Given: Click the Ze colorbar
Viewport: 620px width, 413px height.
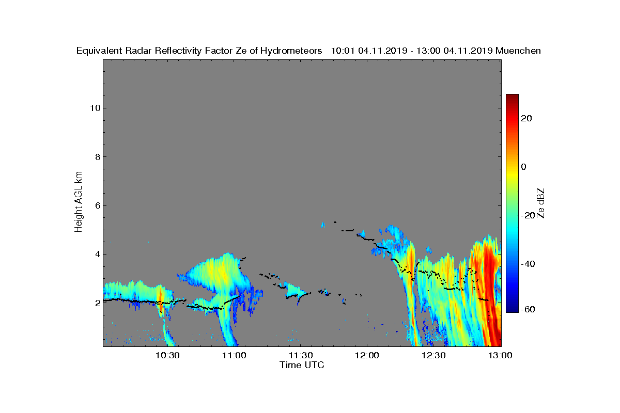Looking at the screenshot, I should pos(512,203).
